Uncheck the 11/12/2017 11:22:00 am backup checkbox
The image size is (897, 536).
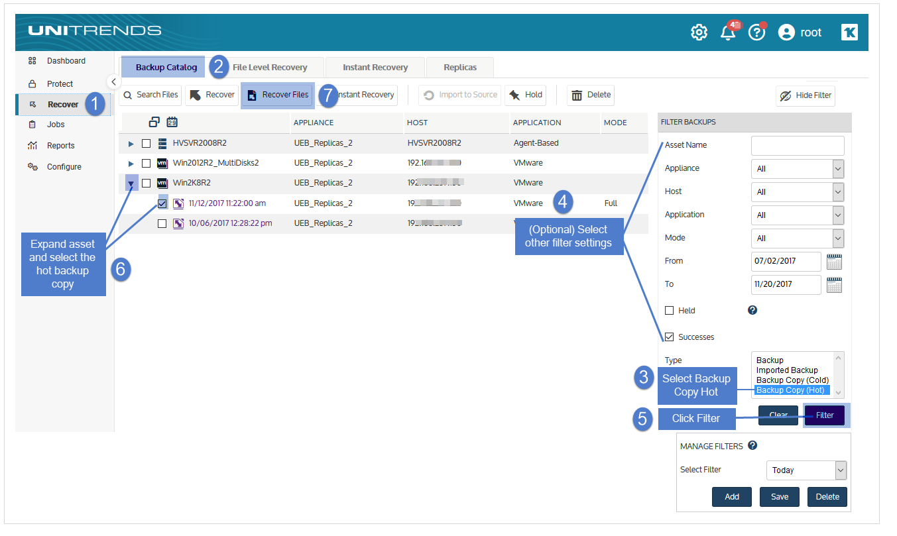click(162, 203)
